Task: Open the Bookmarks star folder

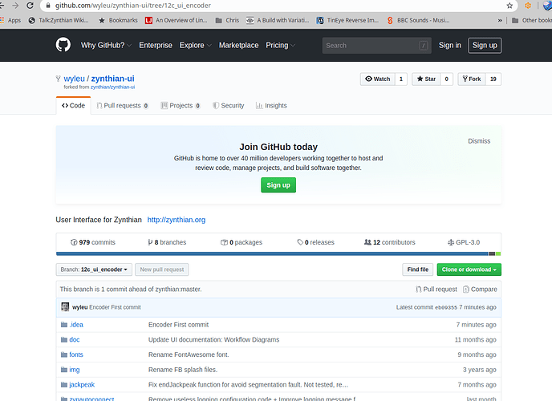Action: [118, 20]
